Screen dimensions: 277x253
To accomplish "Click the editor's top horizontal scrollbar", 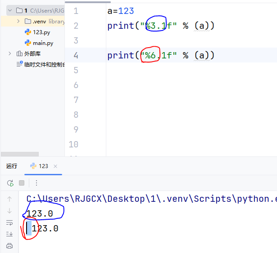I will 88,2.
